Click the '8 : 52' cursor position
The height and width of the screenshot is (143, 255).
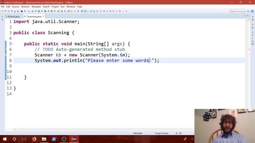click(x=178, y=133)
